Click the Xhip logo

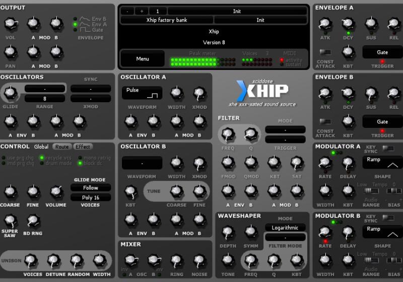click(263, 90)
